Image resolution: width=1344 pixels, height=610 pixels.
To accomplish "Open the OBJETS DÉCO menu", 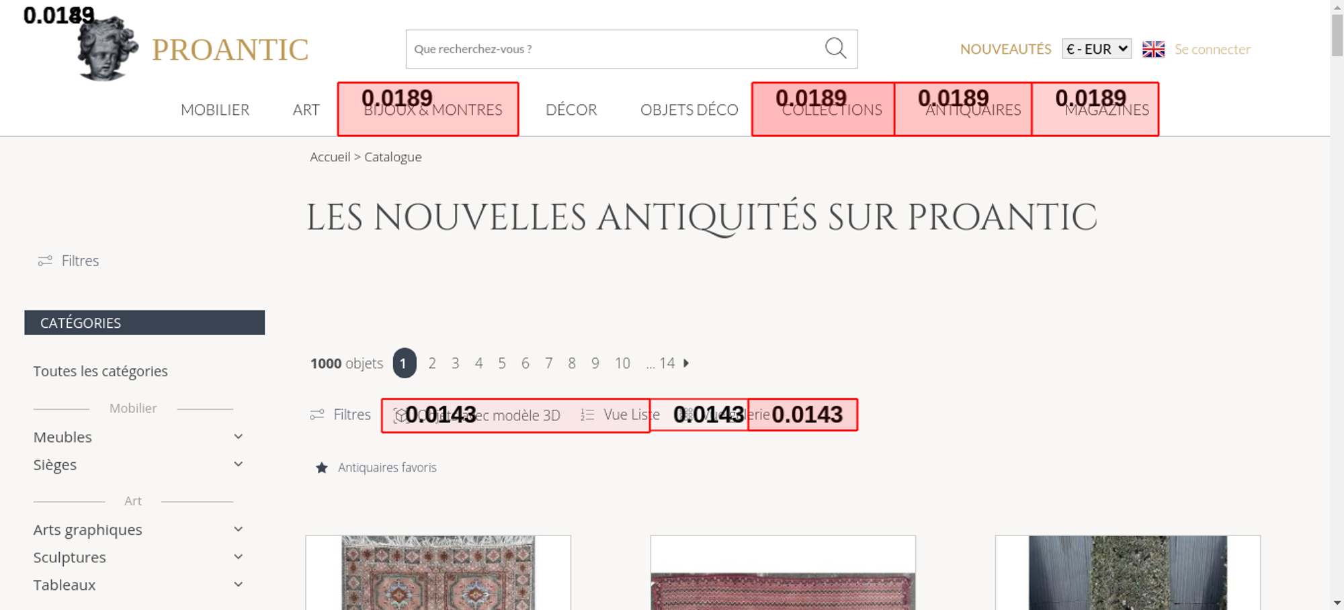I will click(x=689, y=110).
